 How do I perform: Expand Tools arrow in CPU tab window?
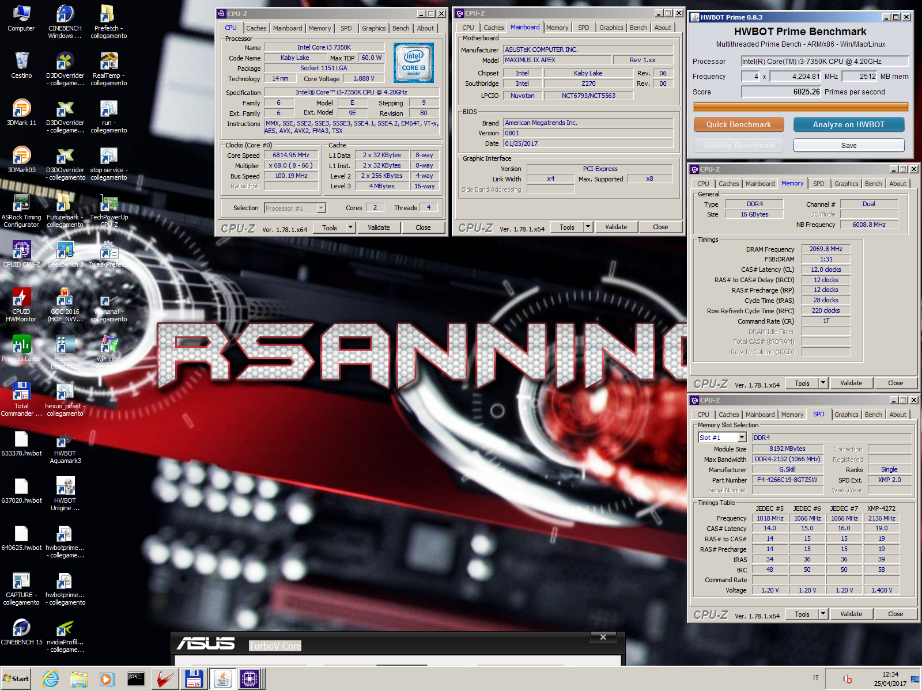pyautogui.click(x=350, y=227)
